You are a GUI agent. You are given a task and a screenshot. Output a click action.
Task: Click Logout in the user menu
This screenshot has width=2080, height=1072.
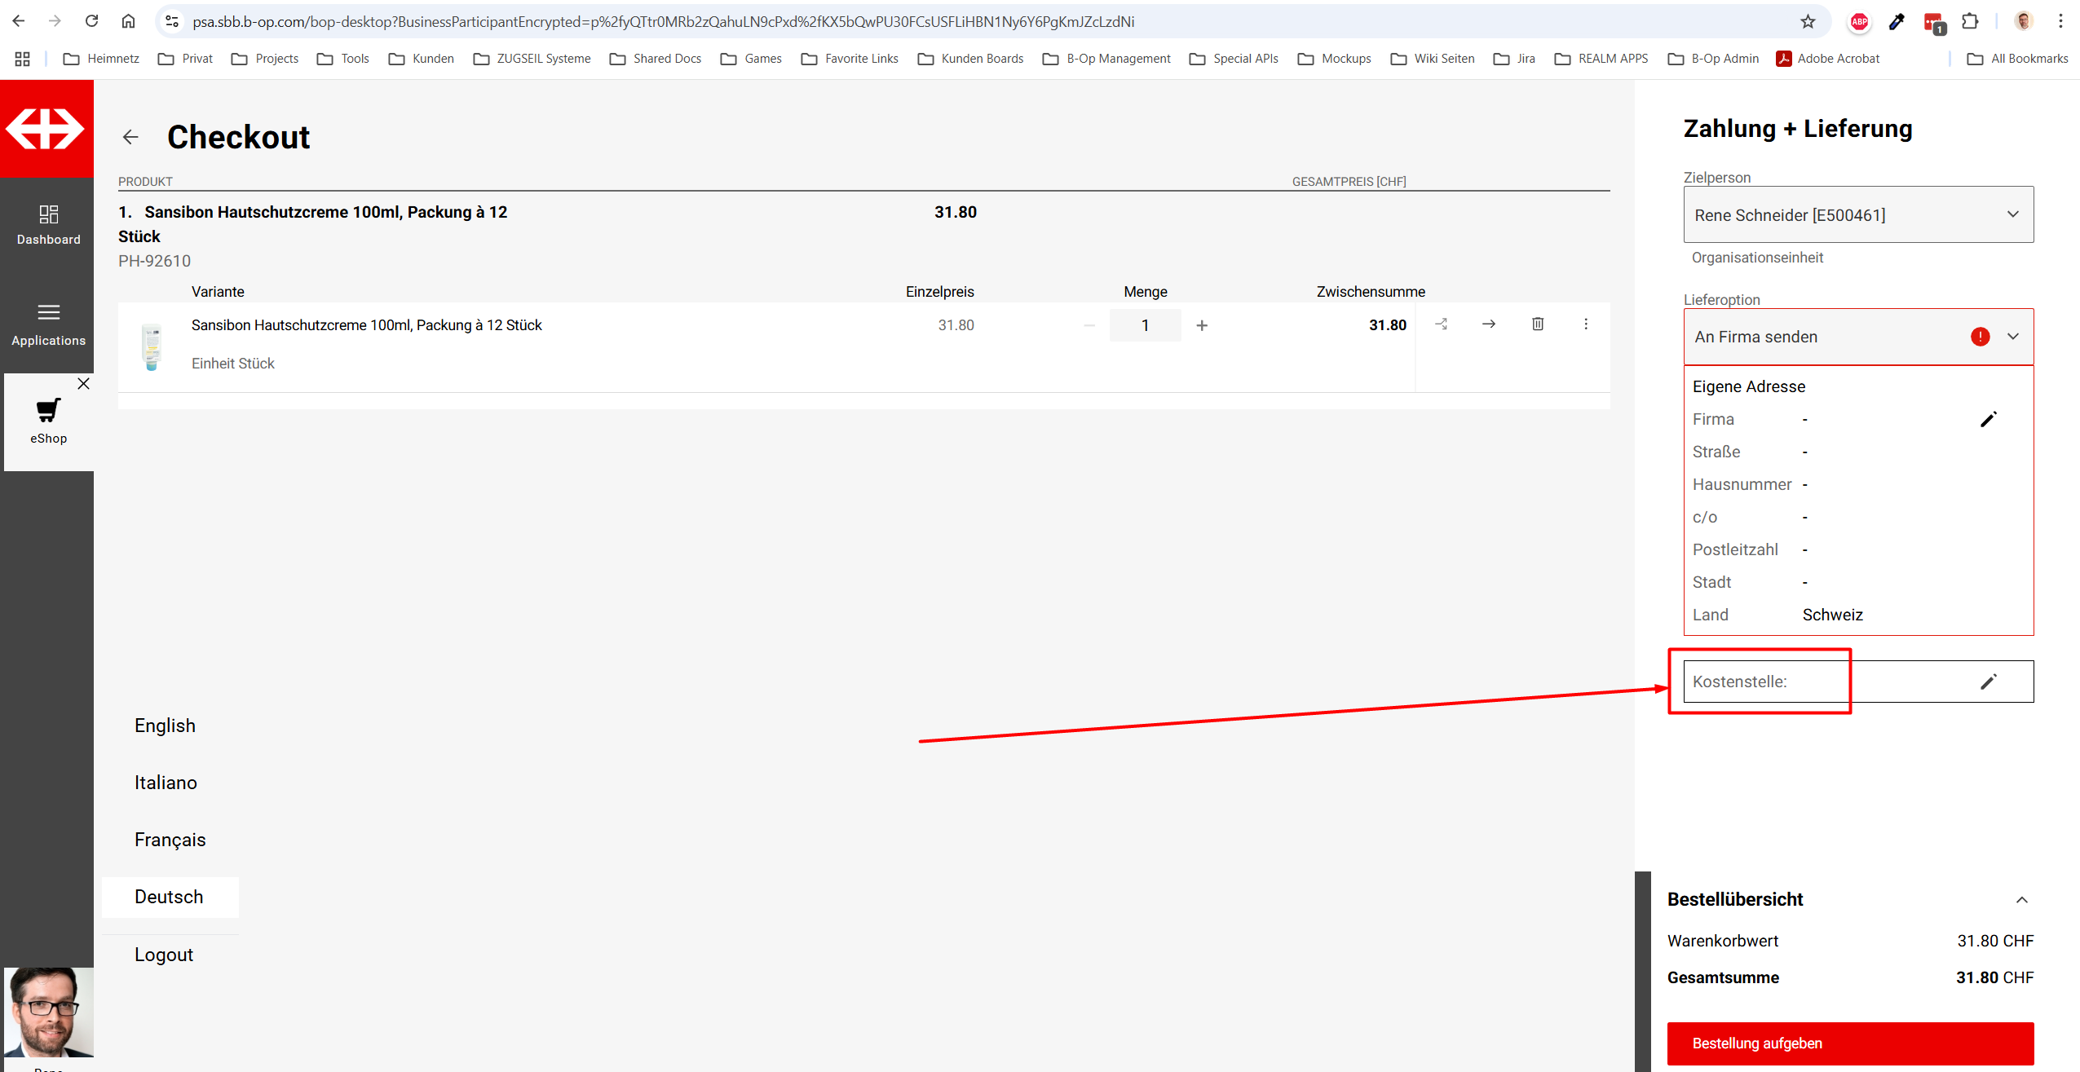point(163,955)
